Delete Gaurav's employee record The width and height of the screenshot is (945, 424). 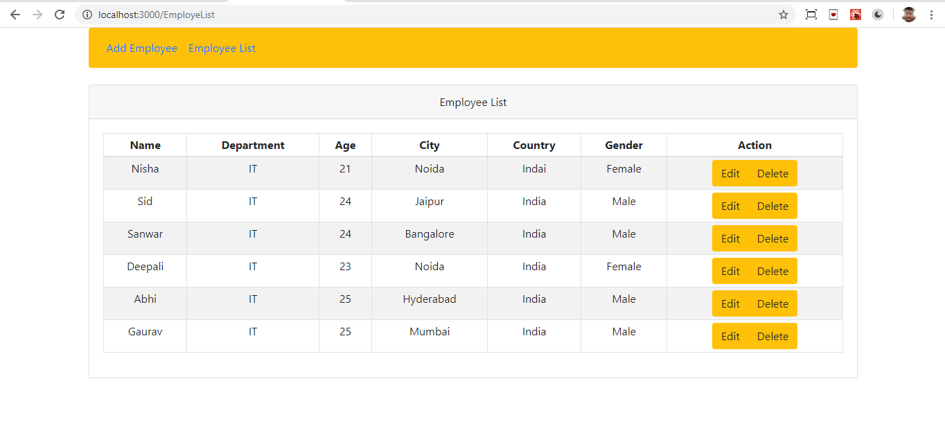772,337
